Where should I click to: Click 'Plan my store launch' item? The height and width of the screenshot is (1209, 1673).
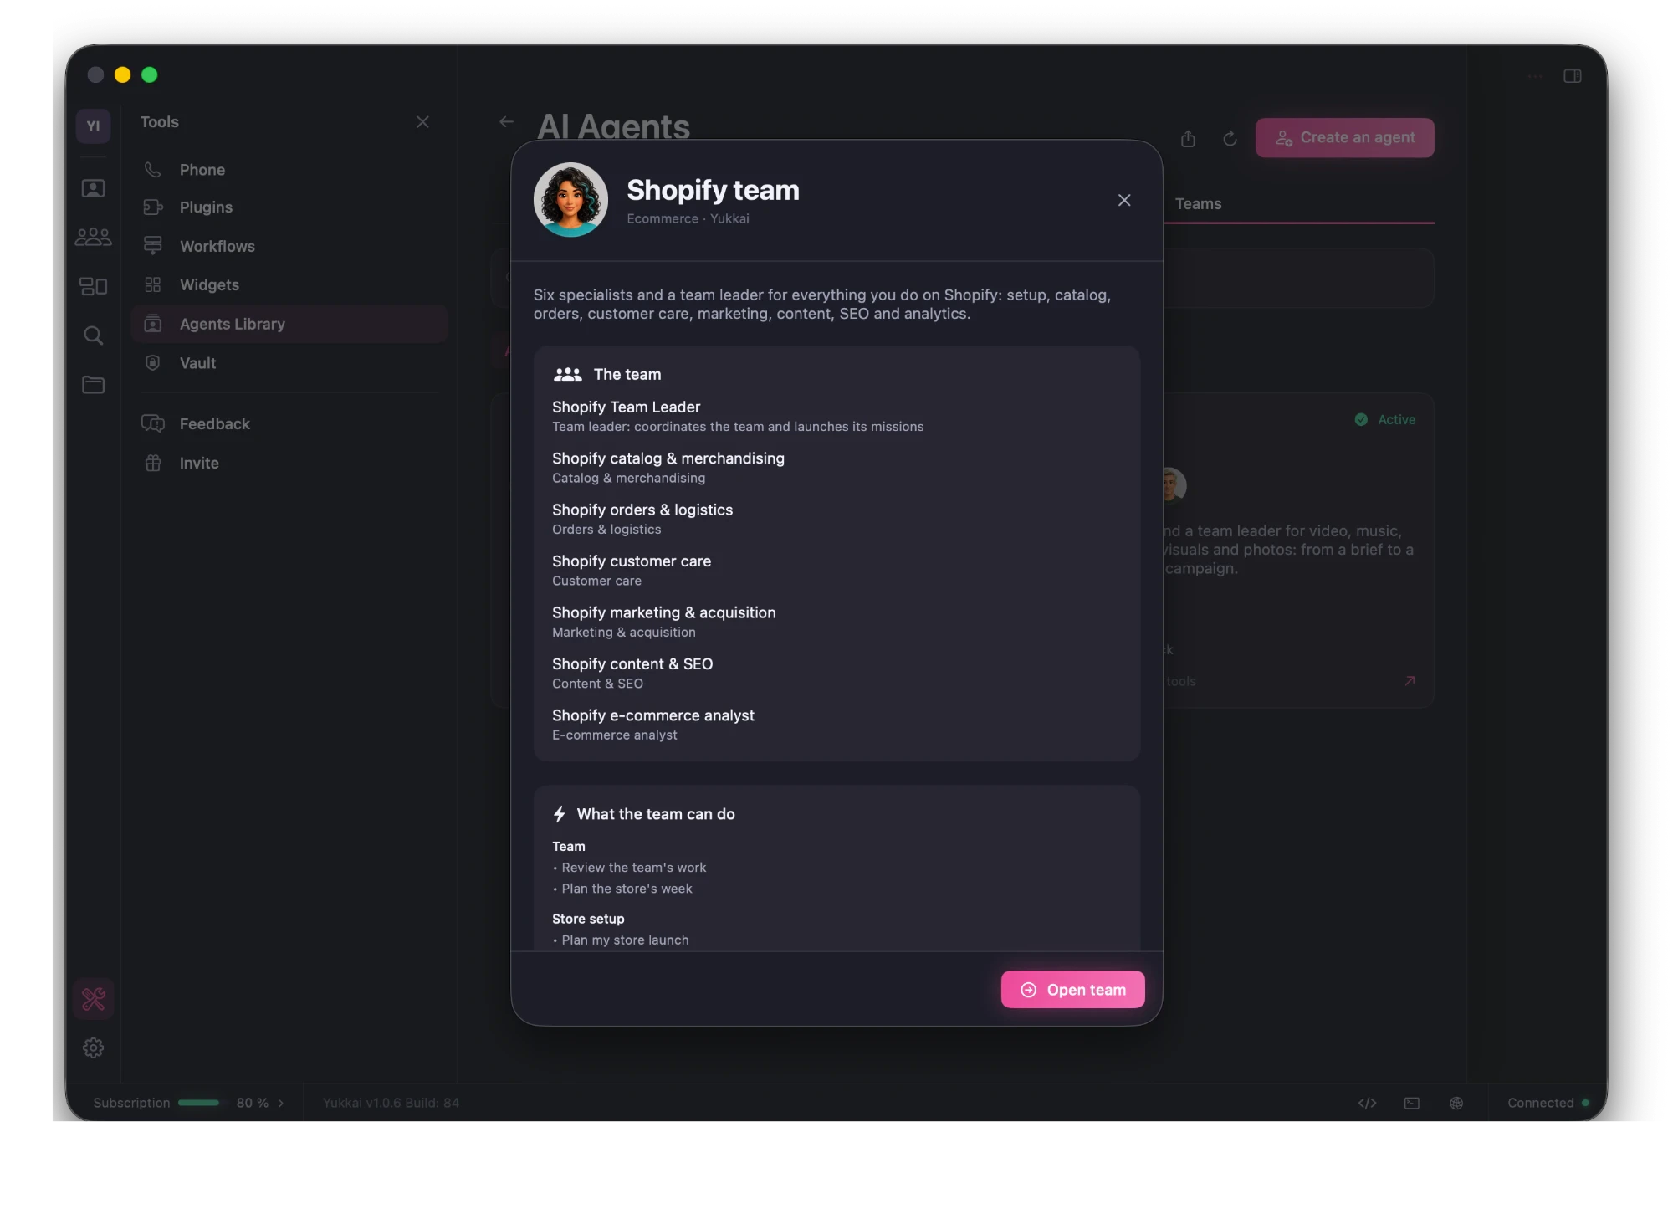(625, 940)
